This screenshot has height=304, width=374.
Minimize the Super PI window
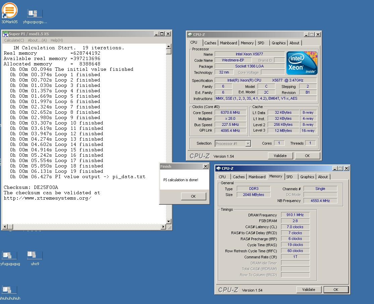(156, 34)
